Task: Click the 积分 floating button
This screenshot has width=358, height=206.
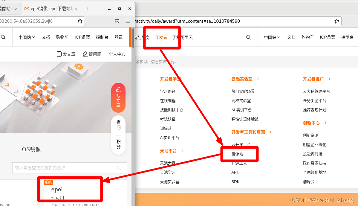Action: coord(119,144)
